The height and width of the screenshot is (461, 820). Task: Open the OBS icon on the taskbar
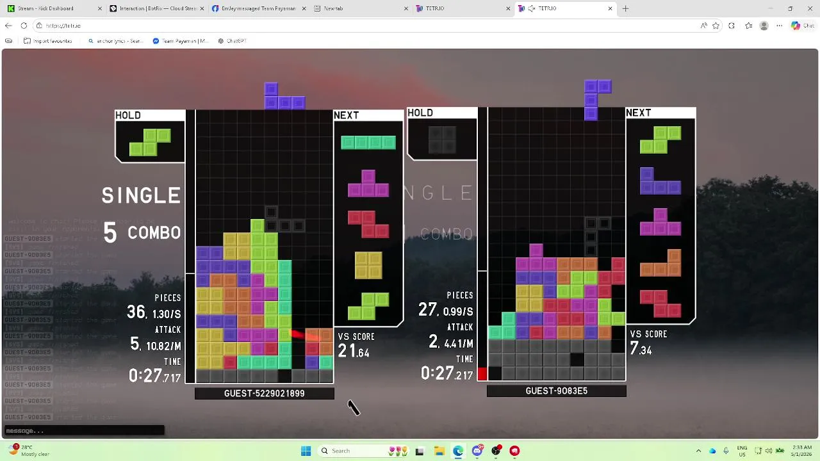click(496, 451)
